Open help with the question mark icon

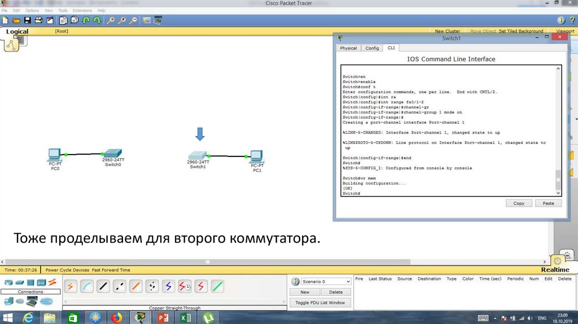572,21
